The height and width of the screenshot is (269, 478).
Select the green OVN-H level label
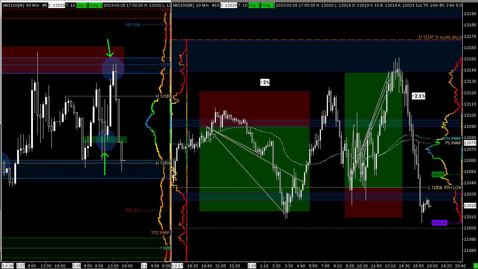tap(438, 174)
